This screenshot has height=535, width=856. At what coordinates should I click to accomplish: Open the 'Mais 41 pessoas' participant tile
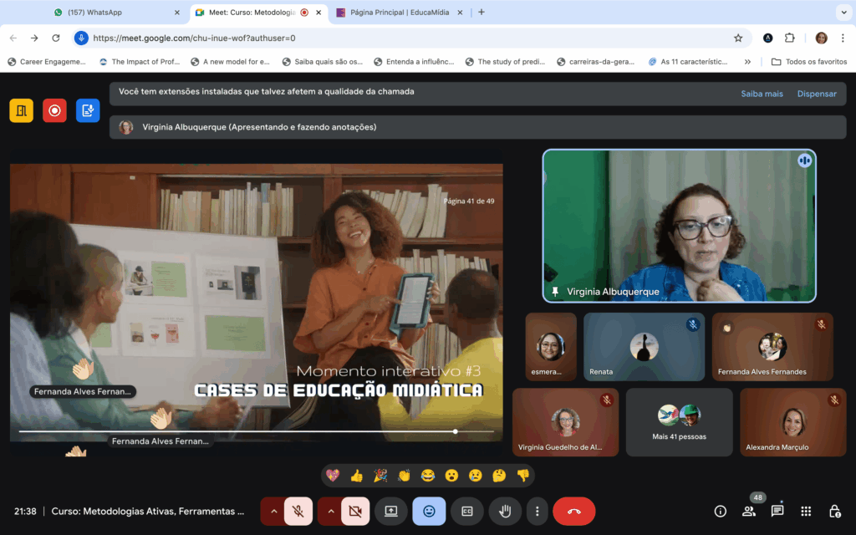[x=679, y=422]
